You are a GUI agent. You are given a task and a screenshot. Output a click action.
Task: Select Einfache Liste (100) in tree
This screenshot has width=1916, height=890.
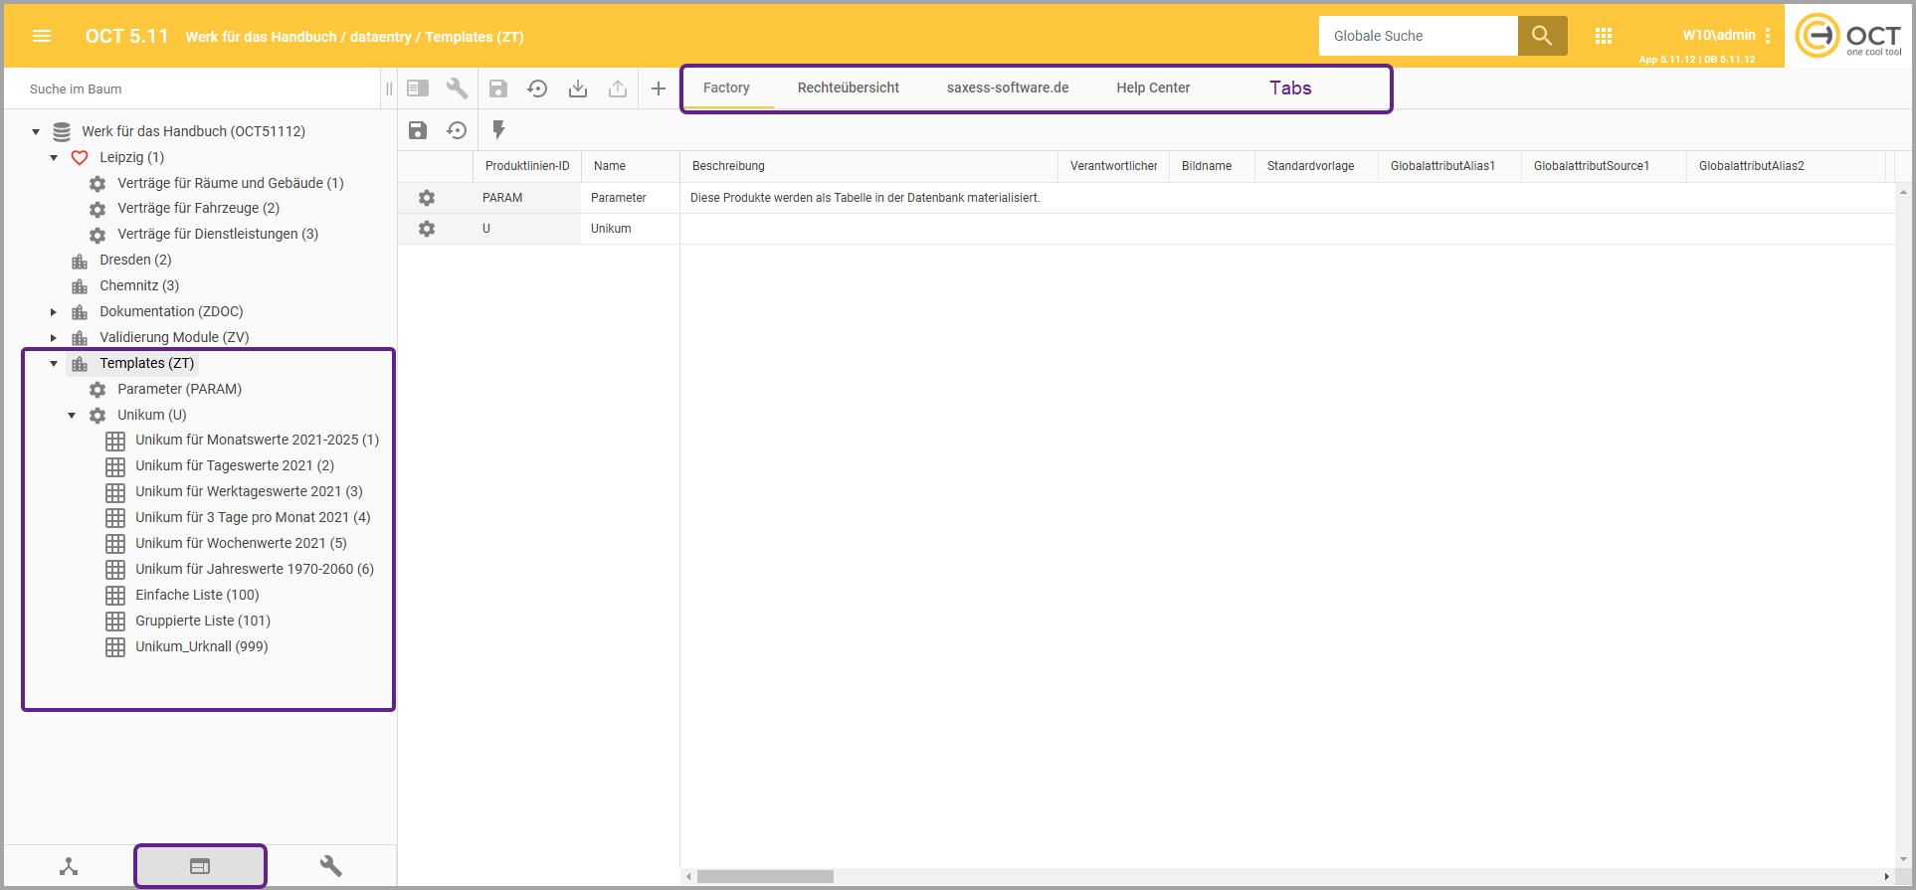(x=197, y=595)
